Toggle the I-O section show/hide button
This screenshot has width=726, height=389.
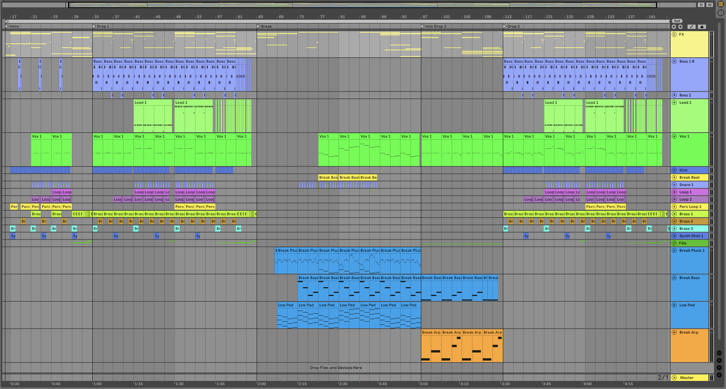(719, 353)
